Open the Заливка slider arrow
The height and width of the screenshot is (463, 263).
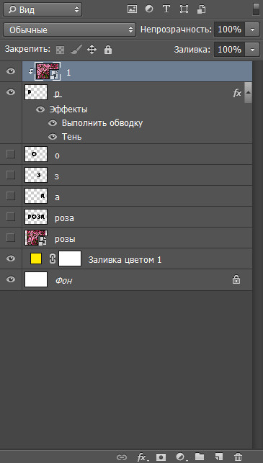point(252,50)
